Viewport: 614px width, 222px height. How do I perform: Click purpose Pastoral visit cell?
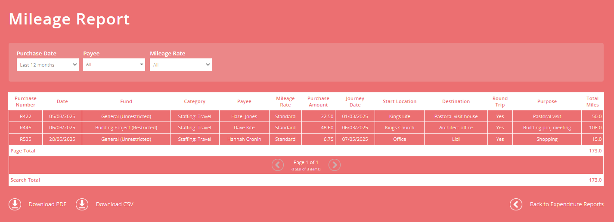pyautogui.click(x=547, y=116)
